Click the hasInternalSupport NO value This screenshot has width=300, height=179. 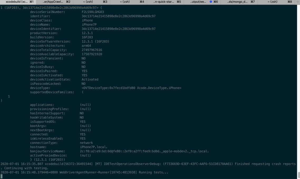coord(82,113)
